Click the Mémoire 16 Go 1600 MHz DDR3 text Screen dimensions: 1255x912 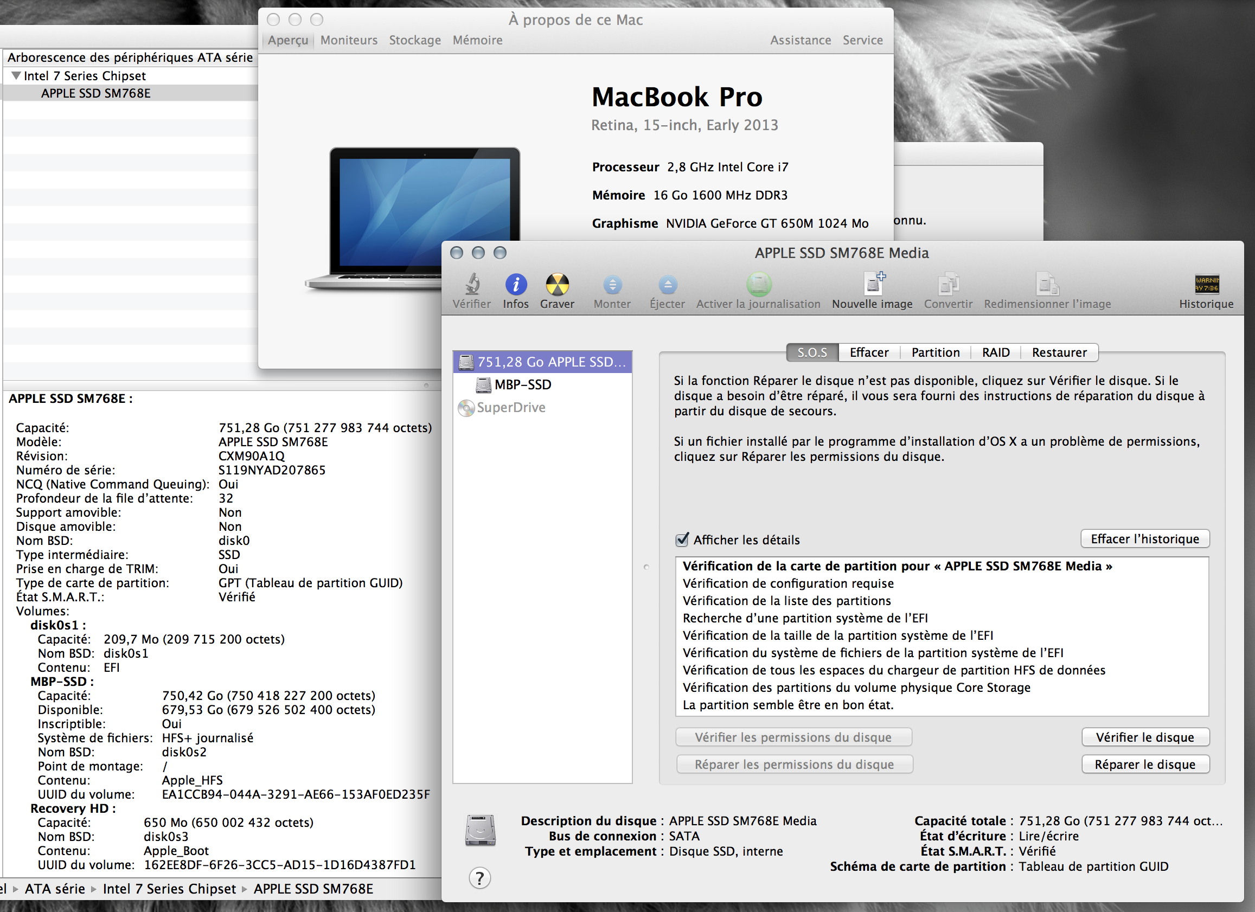pos(689,195)
